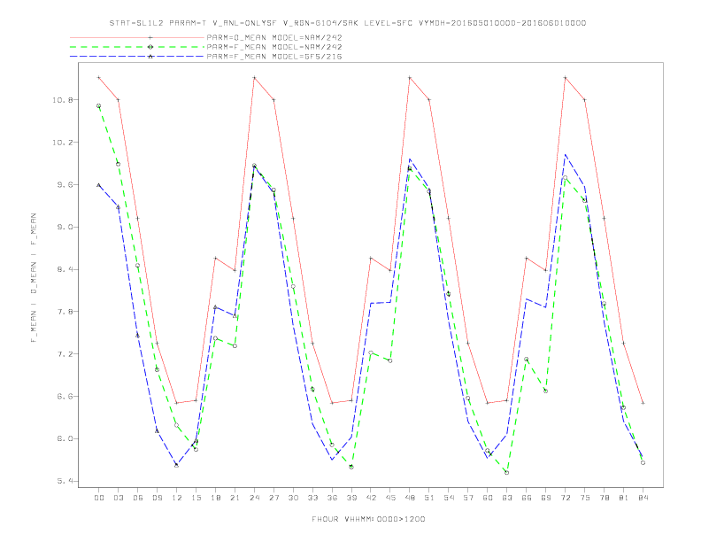Click x-axis tick label 63

[507, 498]
